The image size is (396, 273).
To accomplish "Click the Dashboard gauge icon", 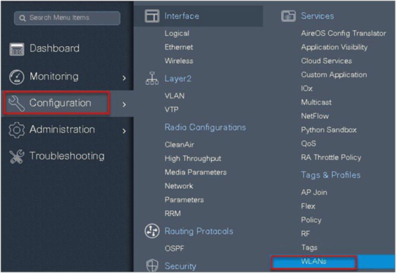I will click(x=16, y=49).
